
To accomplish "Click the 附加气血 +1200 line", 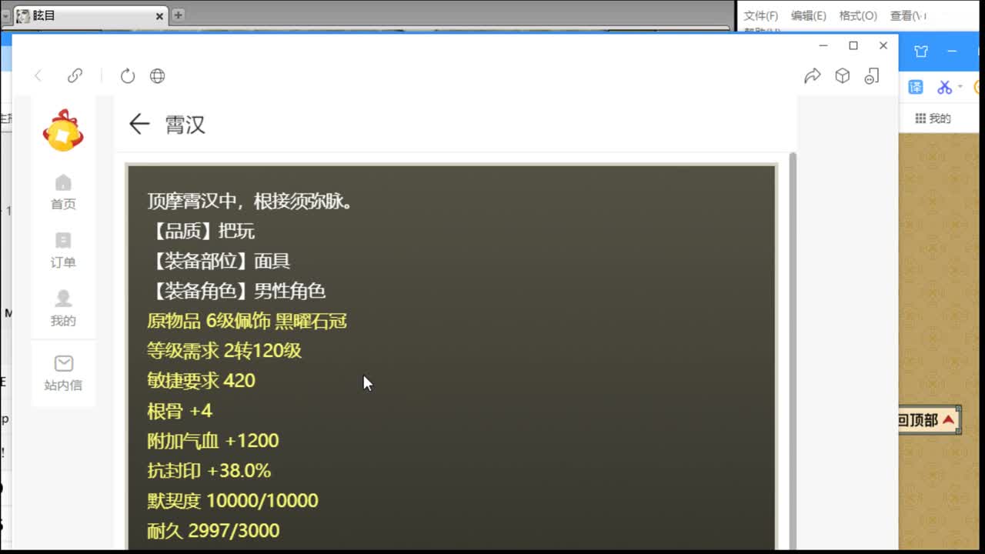I will pyautogui.click(x=213, y=441).
